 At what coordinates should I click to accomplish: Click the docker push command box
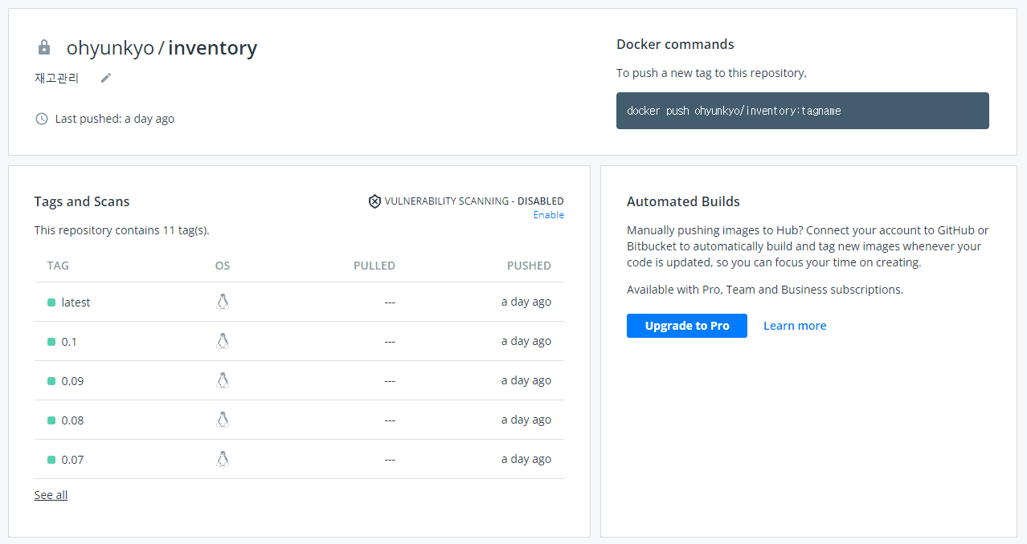click(802, 111)
